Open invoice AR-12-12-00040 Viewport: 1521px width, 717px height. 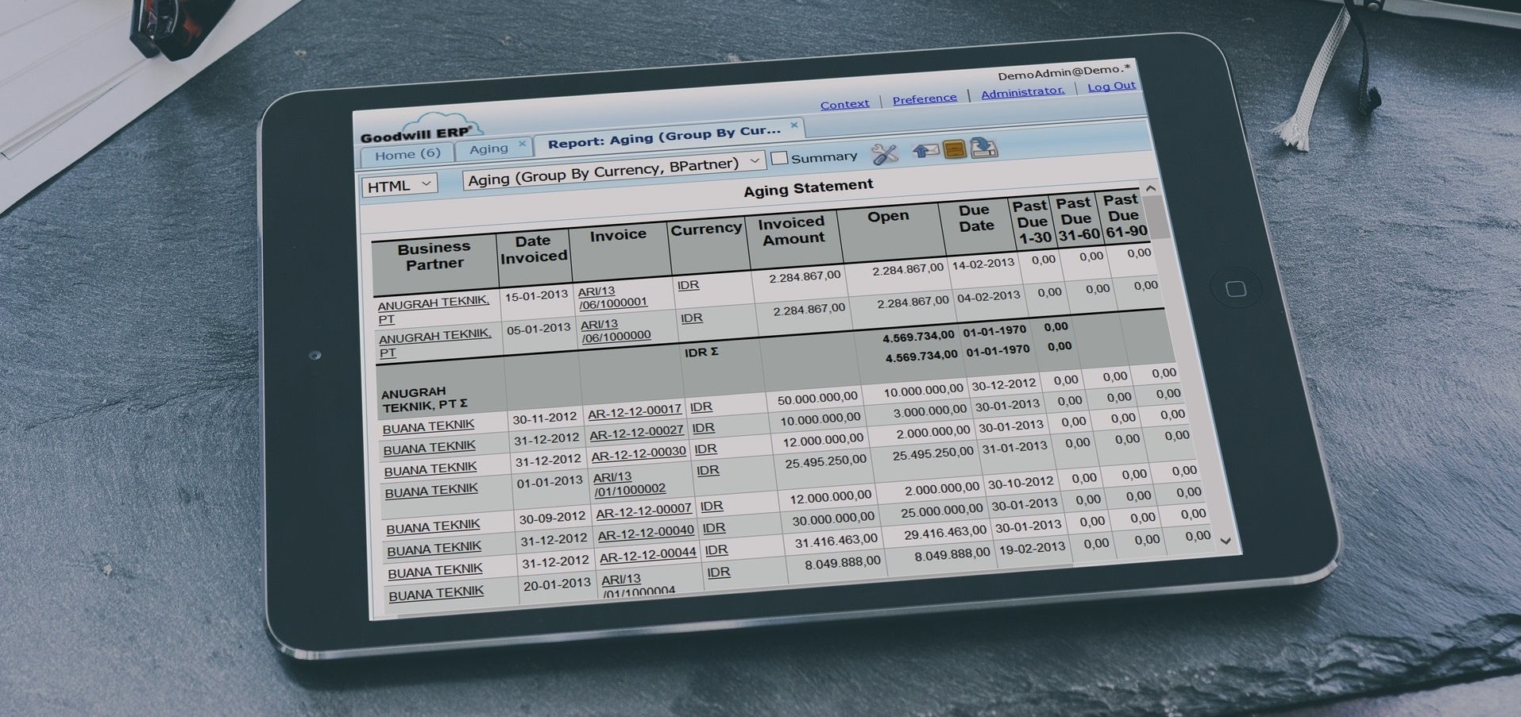pos(647,533)
